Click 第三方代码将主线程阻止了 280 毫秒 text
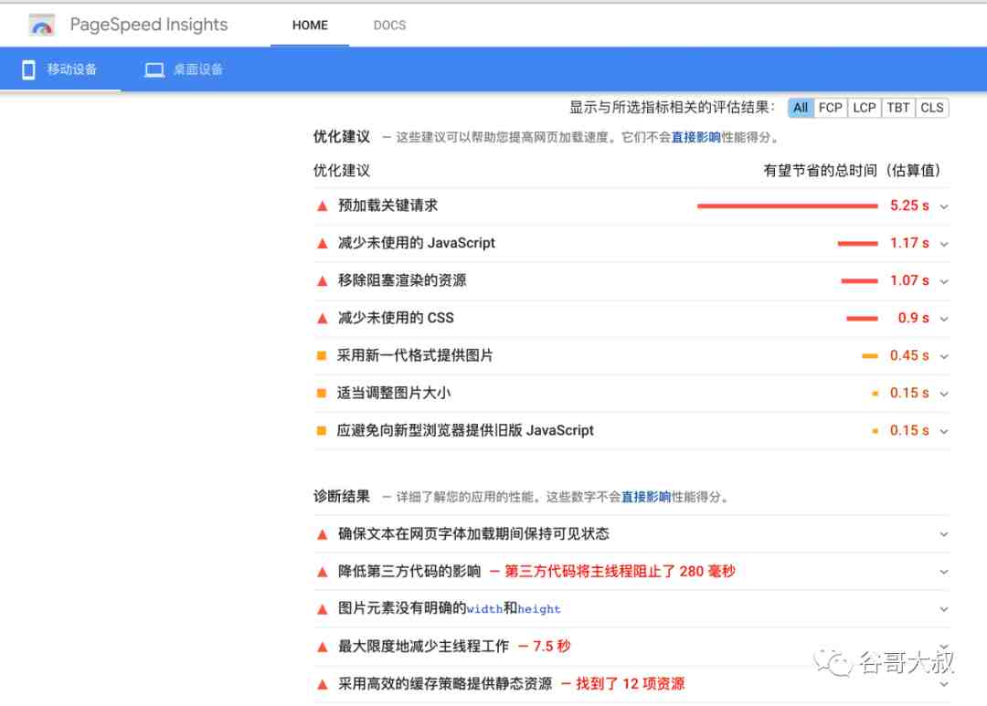The width and height of the screenshot is (987, 706). click(620, 572)
